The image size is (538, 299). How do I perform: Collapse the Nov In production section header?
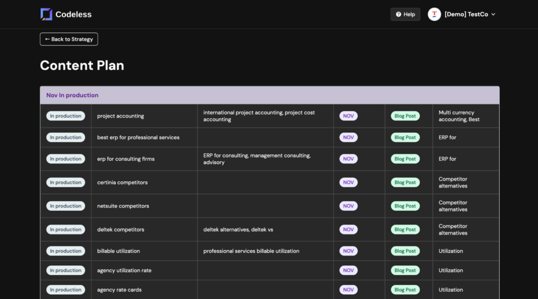269,95
